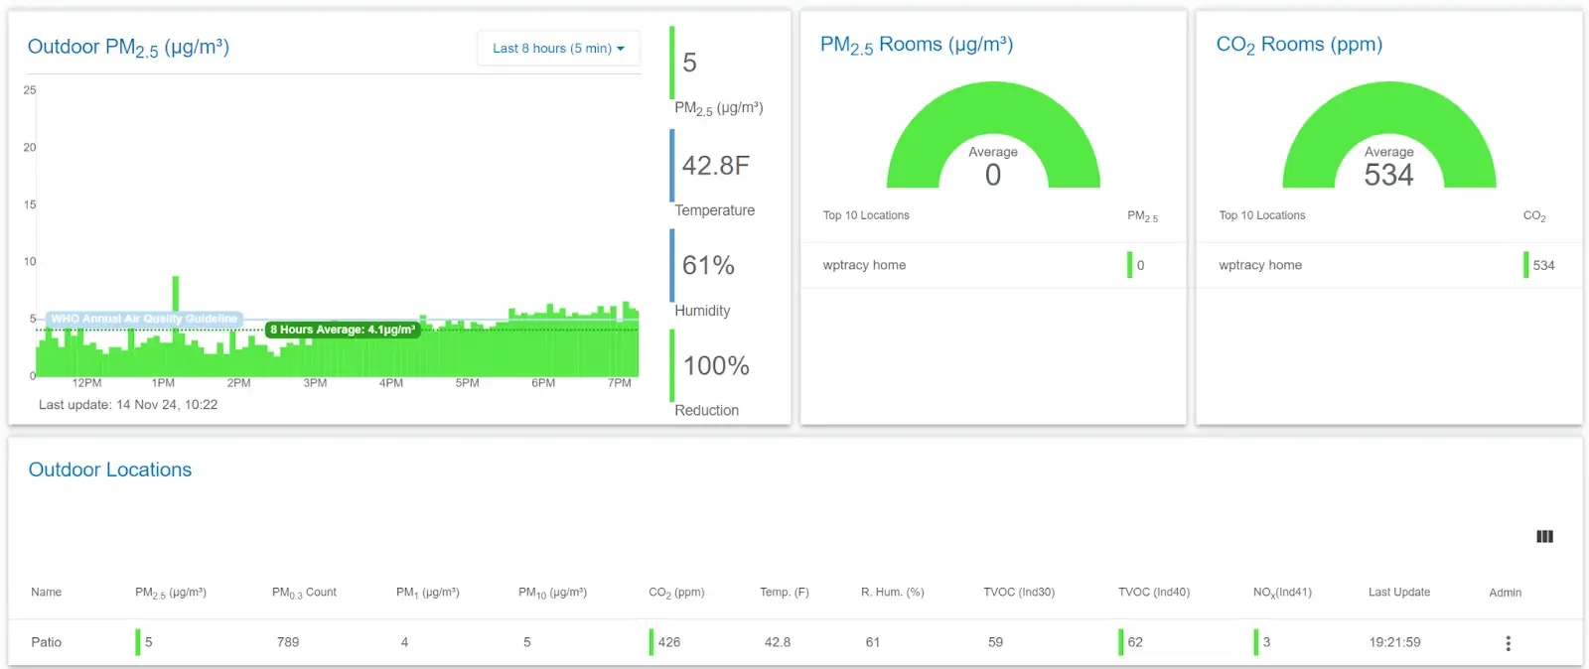This screenshot has width=1589, height=669.
Task: Sort by the Last Update column header
Action: 1398,593
